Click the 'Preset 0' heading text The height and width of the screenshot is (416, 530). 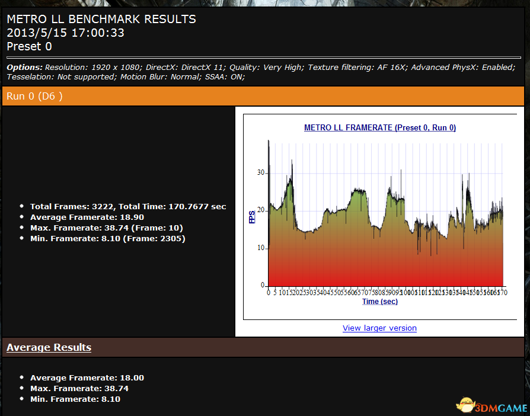pos(30,46)
